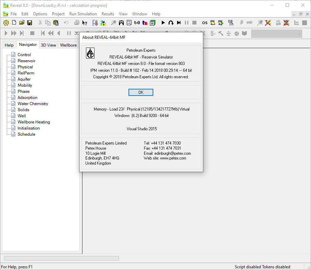The height and width of the screenshot is (270, 311).
Task: Open the Options menu
Action: point(40,14)
